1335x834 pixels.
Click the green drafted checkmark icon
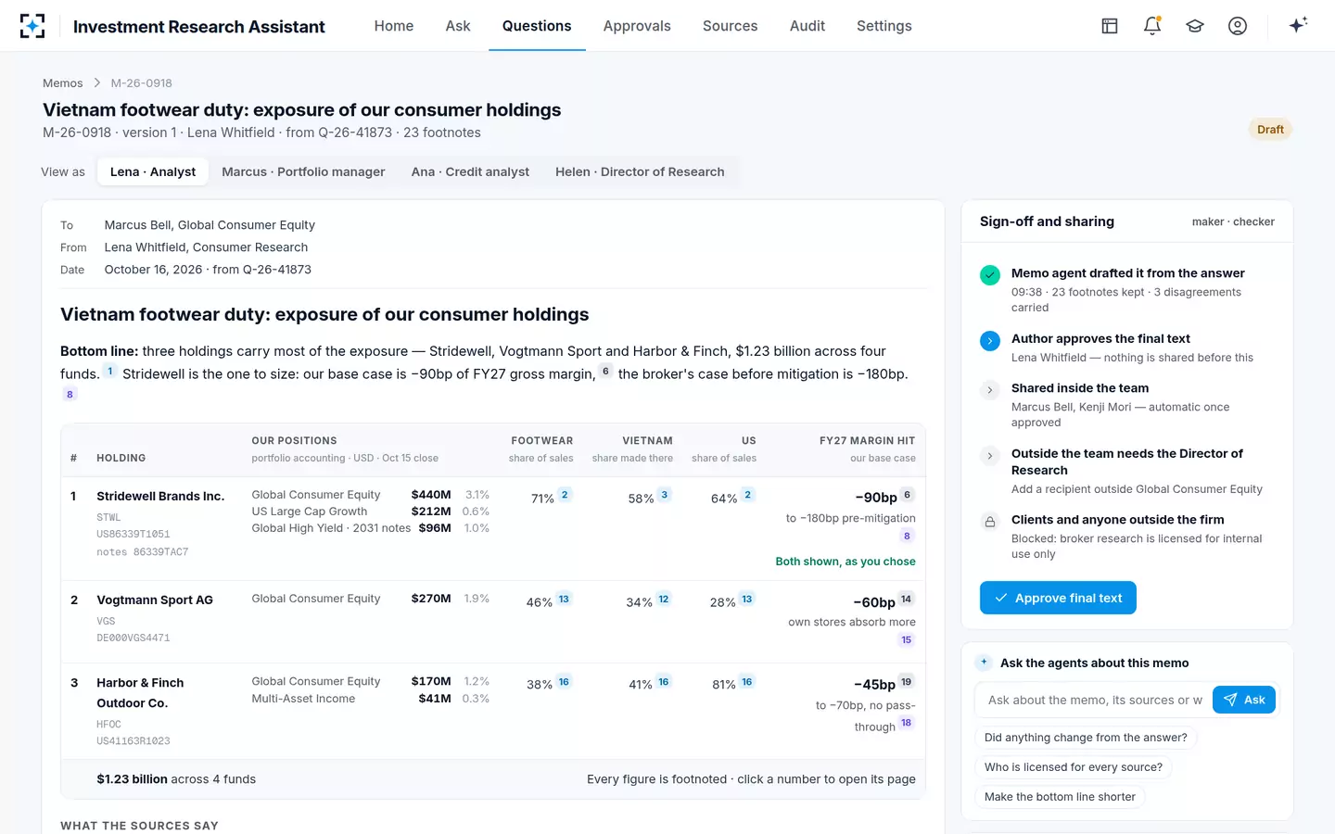990,275
